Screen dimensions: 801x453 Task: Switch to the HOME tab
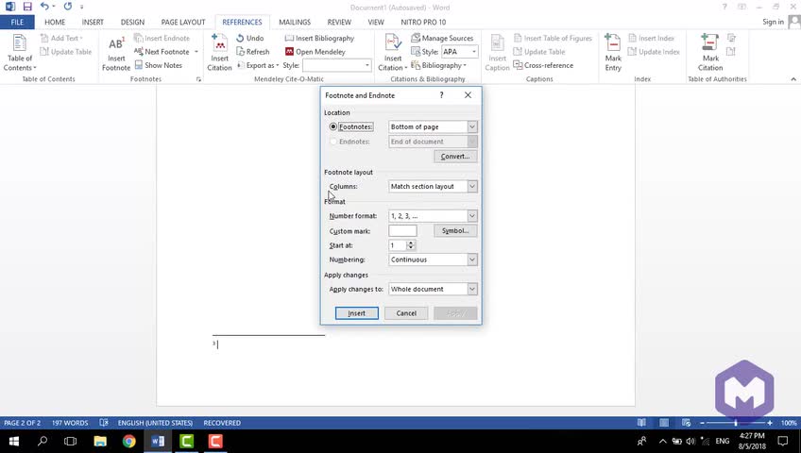55,22
